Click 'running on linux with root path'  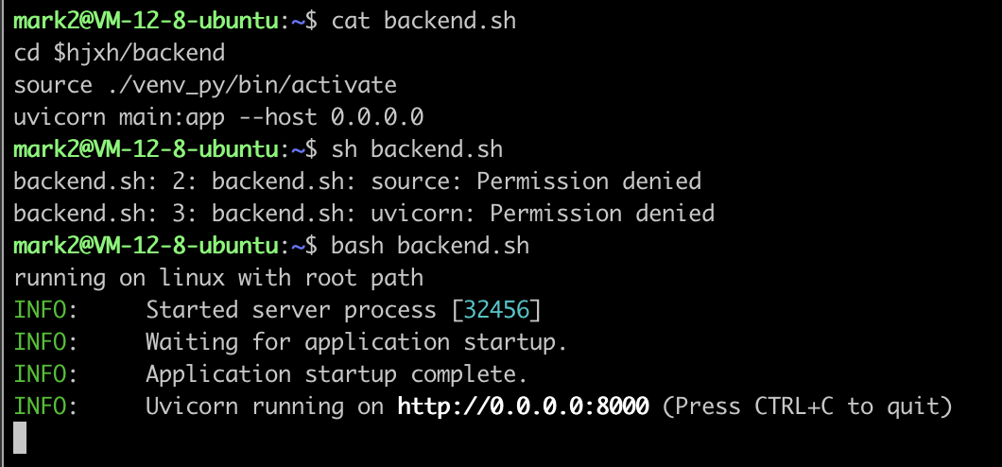click(x=218, y=278)
